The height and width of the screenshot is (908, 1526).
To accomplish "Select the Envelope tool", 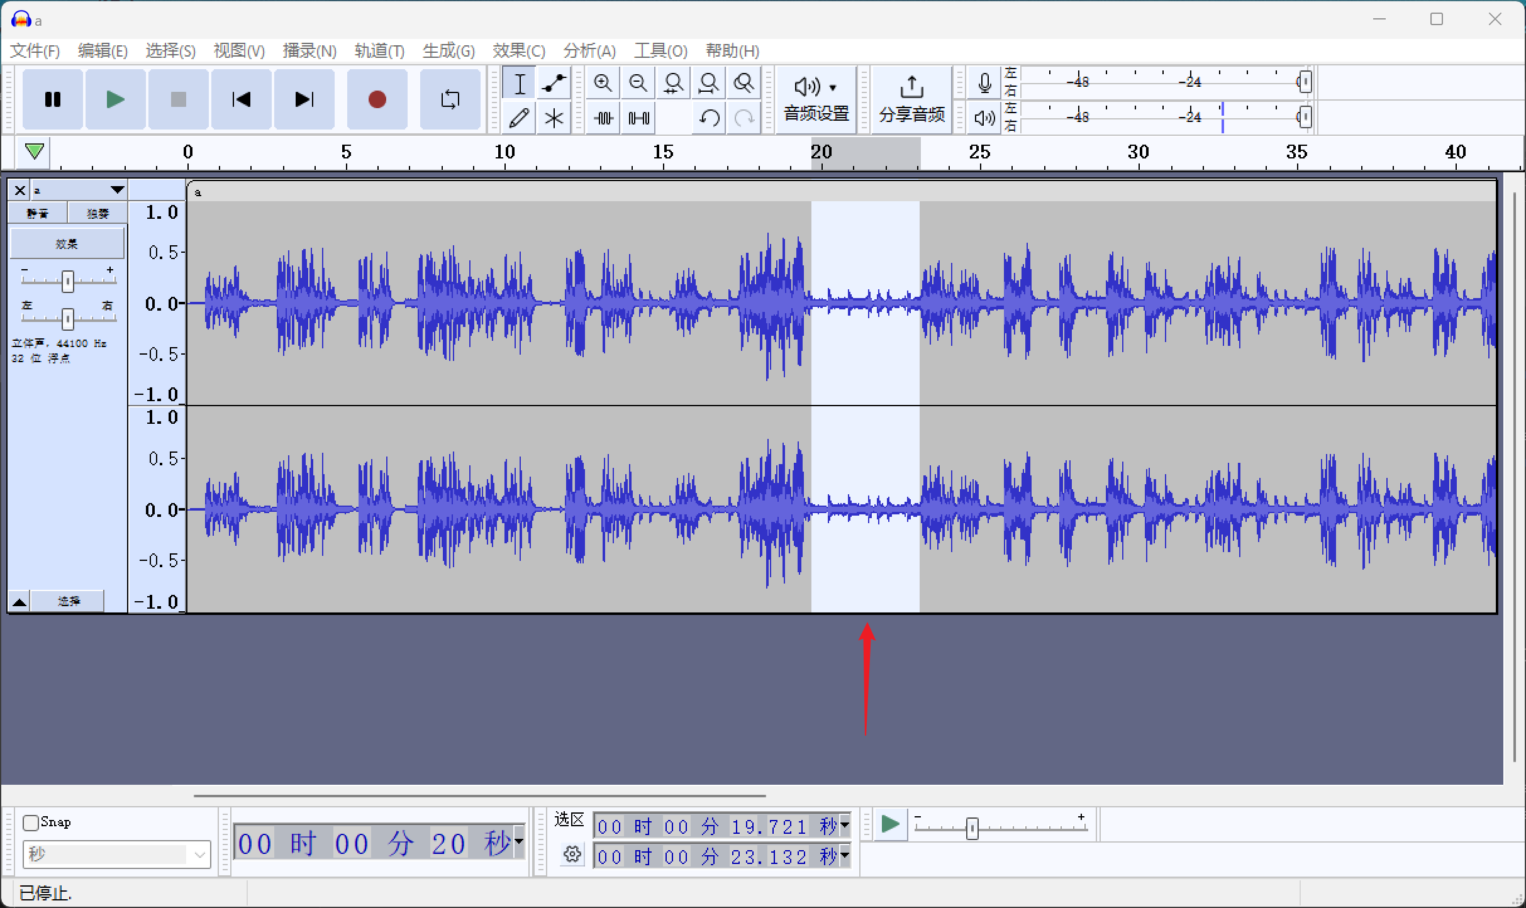I will [554, 83].
